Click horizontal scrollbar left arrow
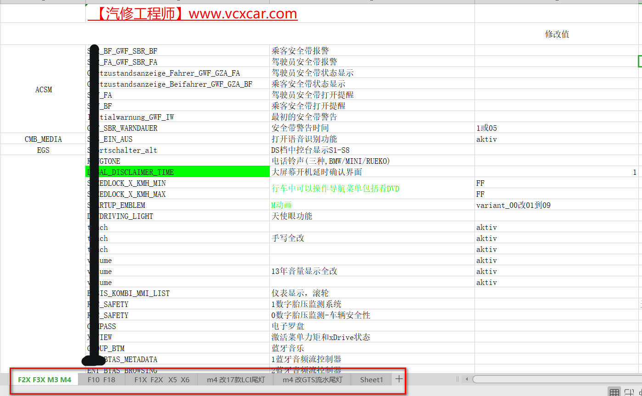642x396 pixels. tap(467, 379)
